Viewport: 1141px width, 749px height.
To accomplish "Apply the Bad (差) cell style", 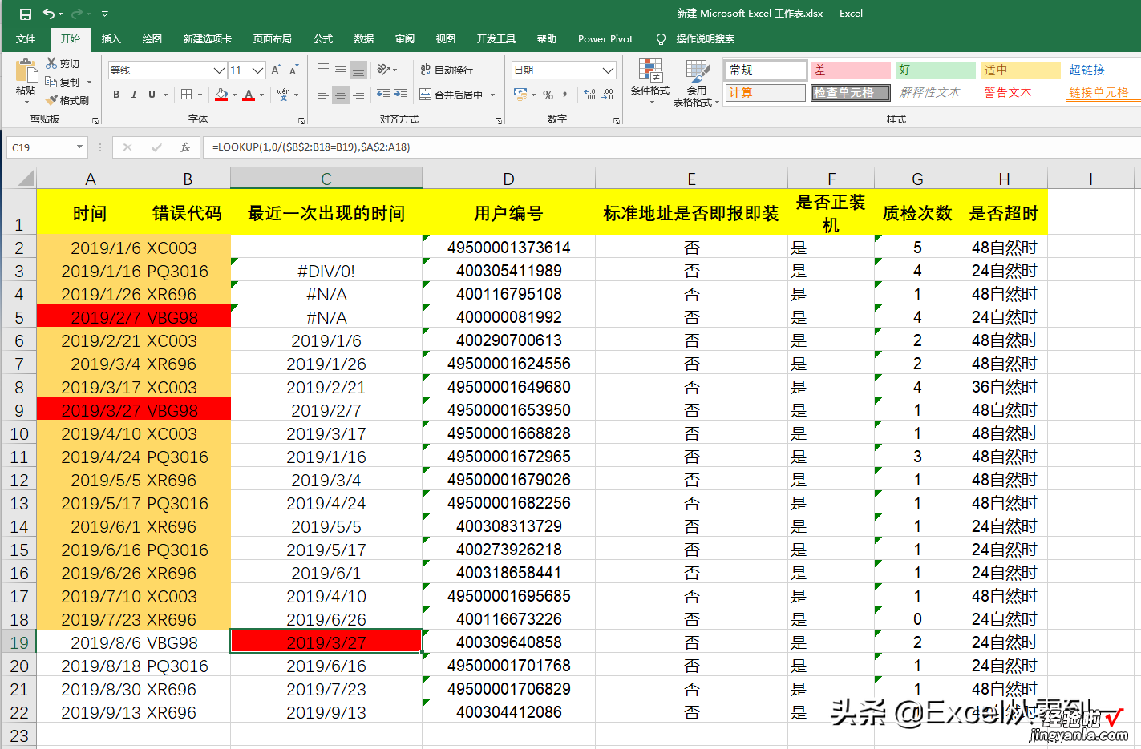I will pyautogui.click(x=850, y=70).
